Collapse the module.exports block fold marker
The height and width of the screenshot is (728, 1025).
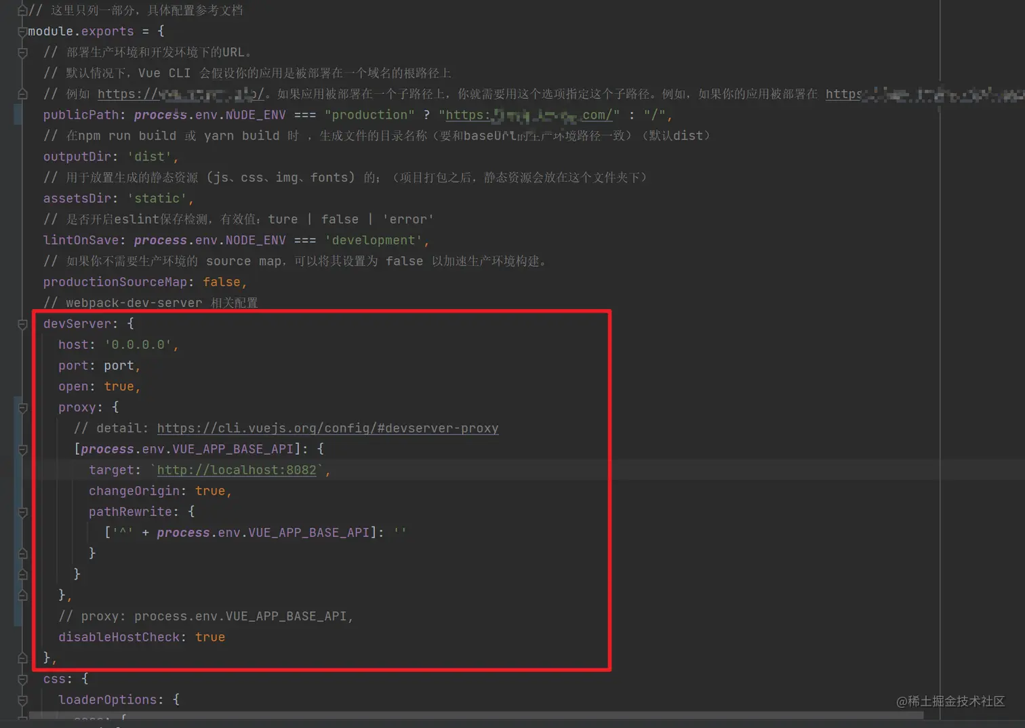point(22,32)
